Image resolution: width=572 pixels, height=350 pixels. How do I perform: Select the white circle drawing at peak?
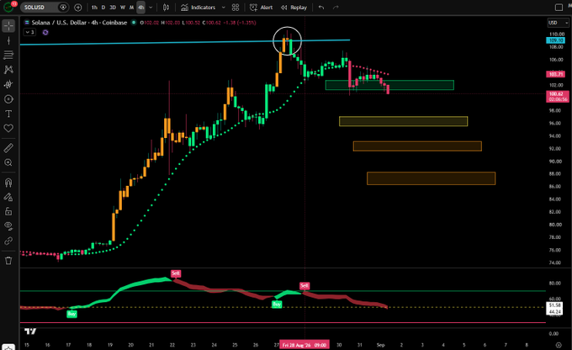[x=287, y=41]
